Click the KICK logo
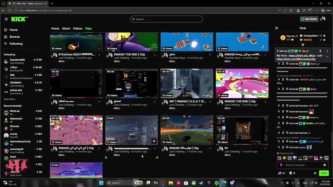 [20, 19]
